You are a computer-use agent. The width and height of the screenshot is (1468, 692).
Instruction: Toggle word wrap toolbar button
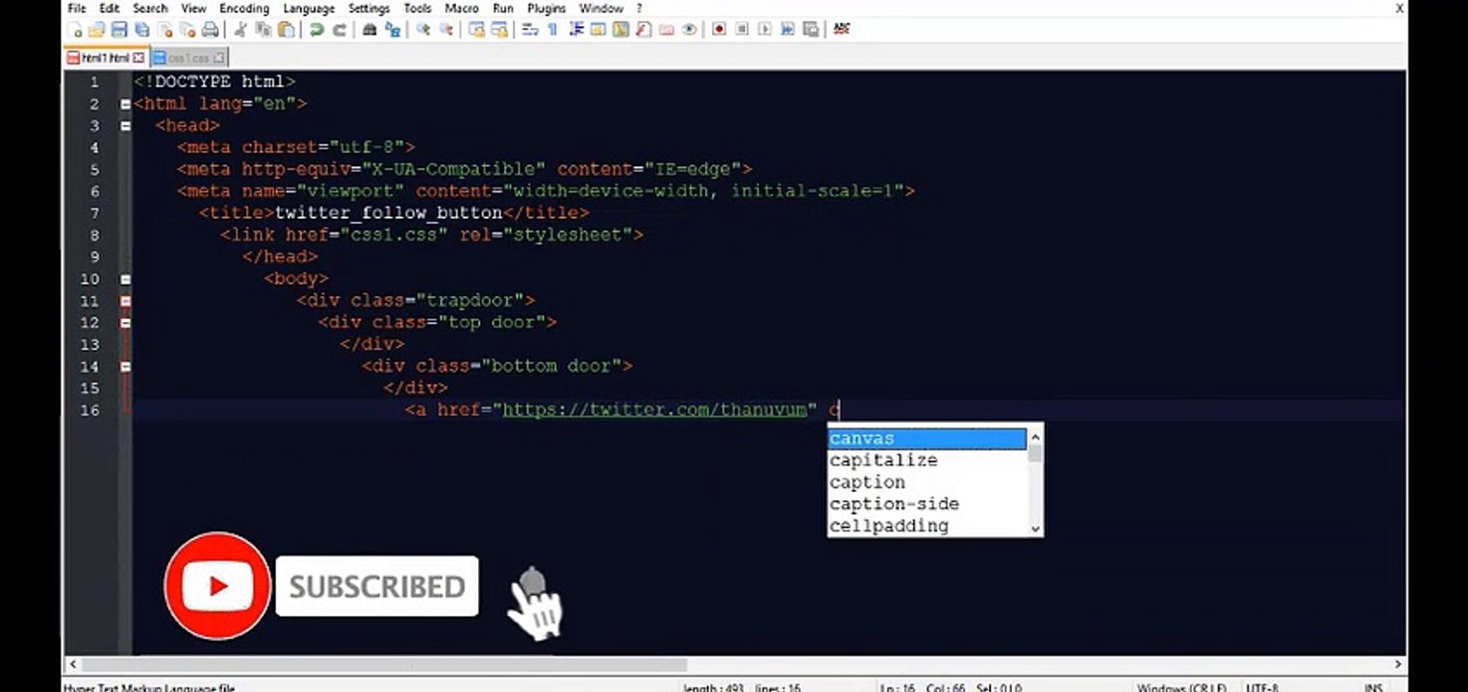pyautogui.click(x=529, y=30)
